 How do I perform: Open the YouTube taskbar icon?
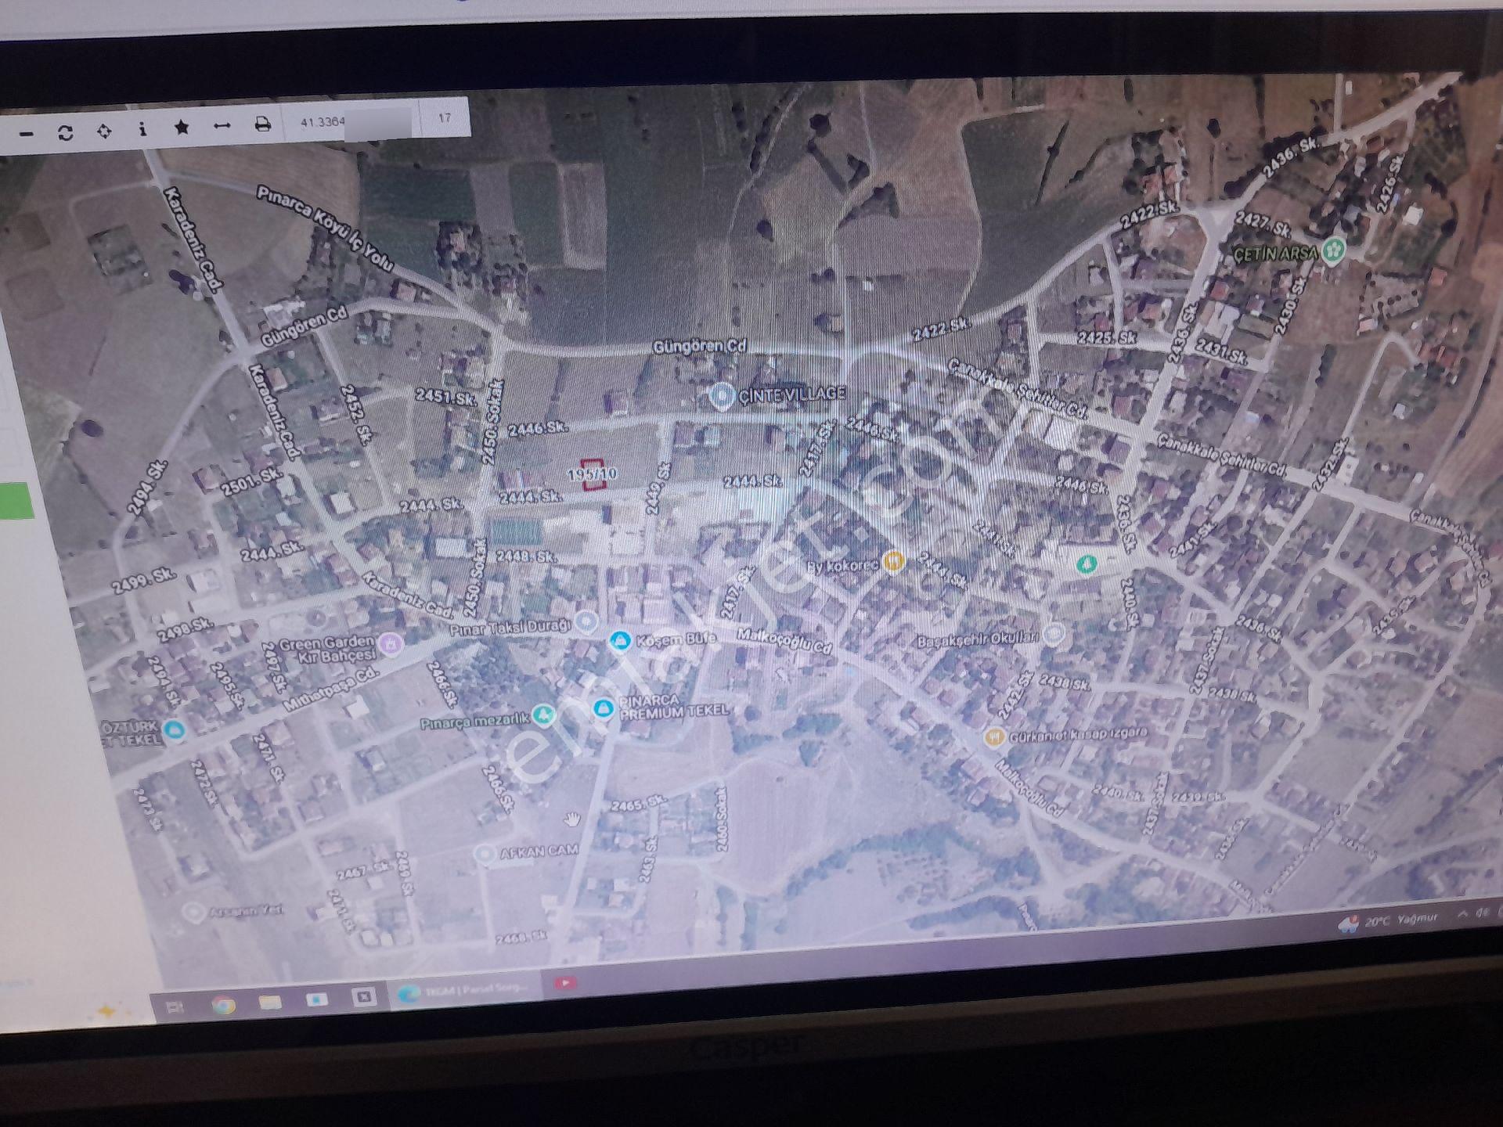click(565, 982)
